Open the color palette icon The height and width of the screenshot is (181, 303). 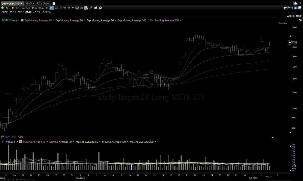pyautogui.click(x=300, y=20)
